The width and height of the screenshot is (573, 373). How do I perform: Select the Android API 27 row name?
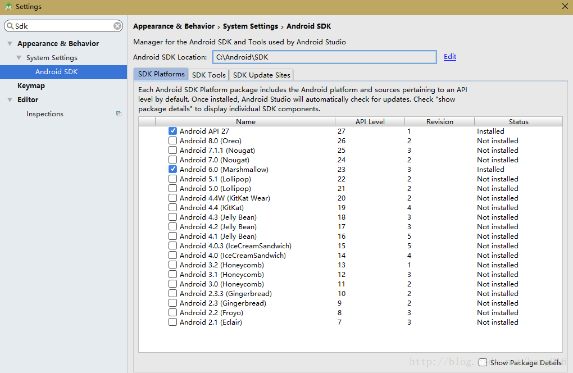204,131
